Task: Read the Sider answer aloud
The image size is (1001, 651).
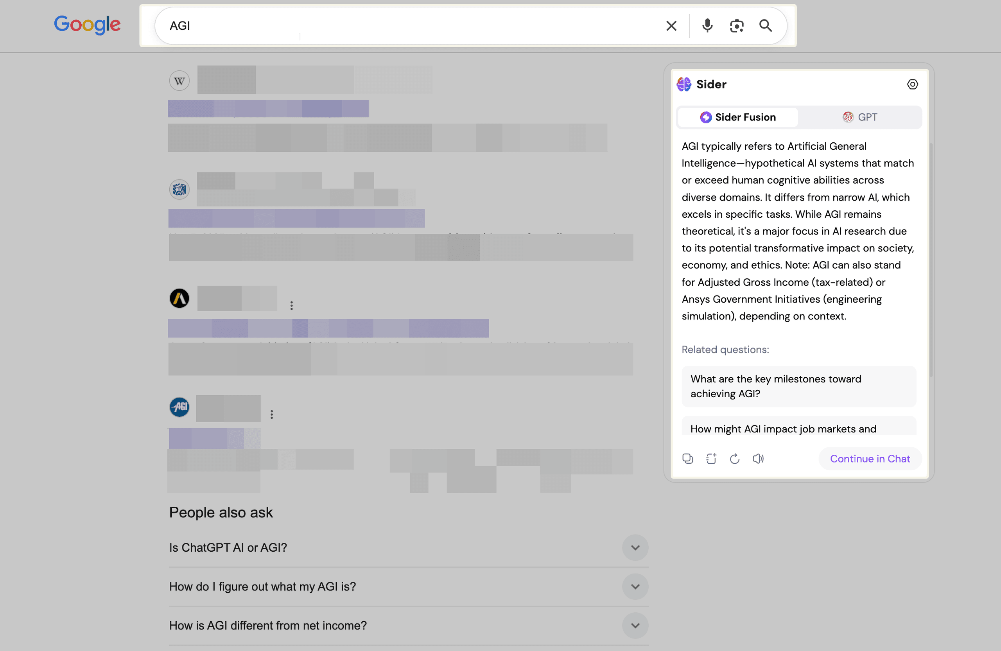Action: coord(758,458)
